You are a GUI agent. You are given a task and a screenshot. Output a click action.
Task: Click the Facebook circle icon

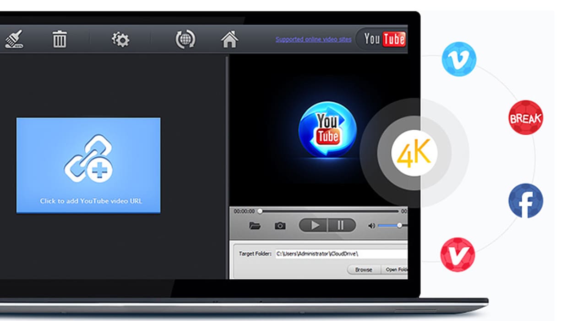(526, 201)
